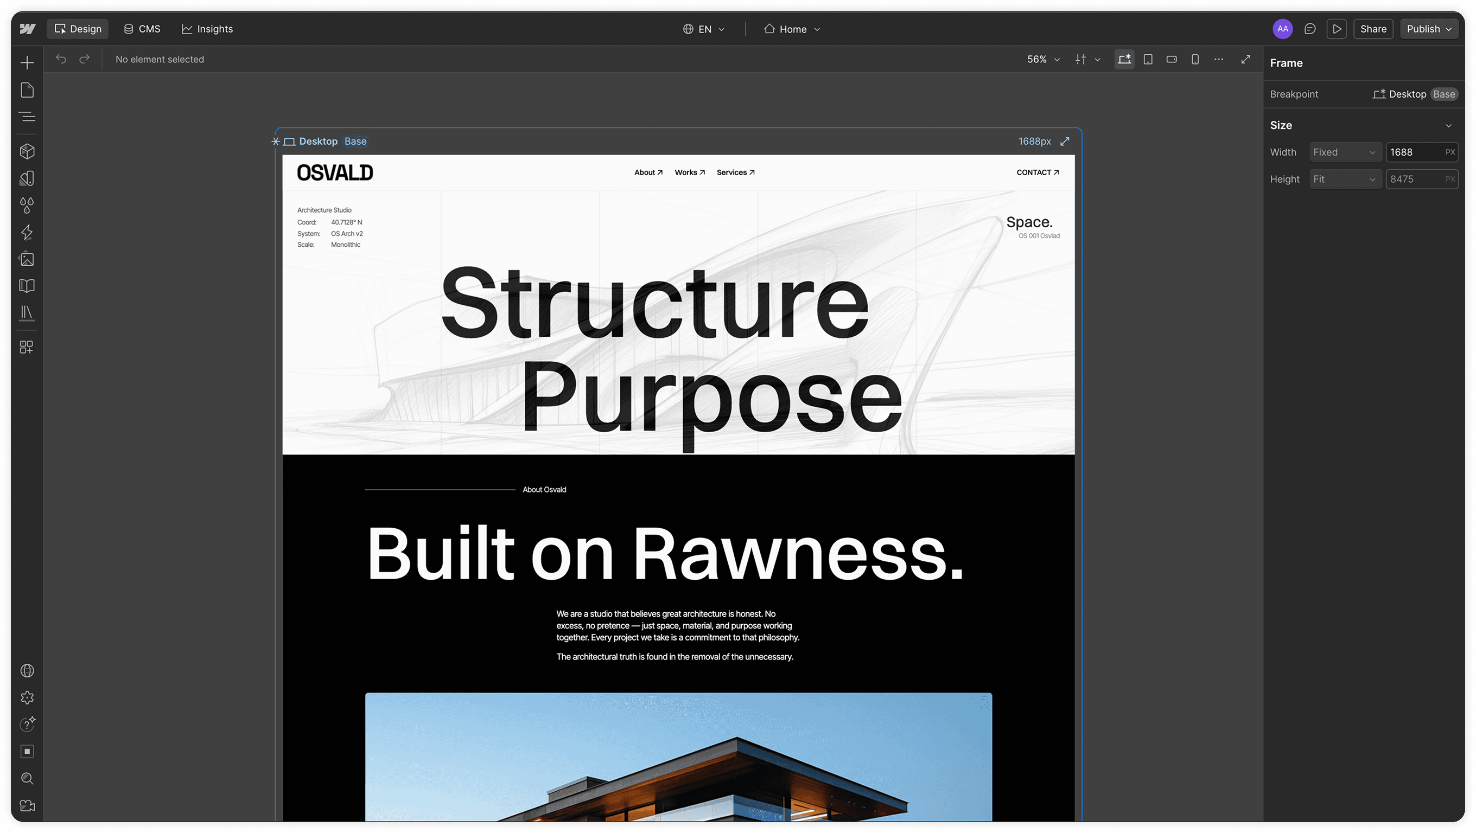The image size is (1476, 833).
Task: Open the Add elements panel
Action: pos(27,62)
